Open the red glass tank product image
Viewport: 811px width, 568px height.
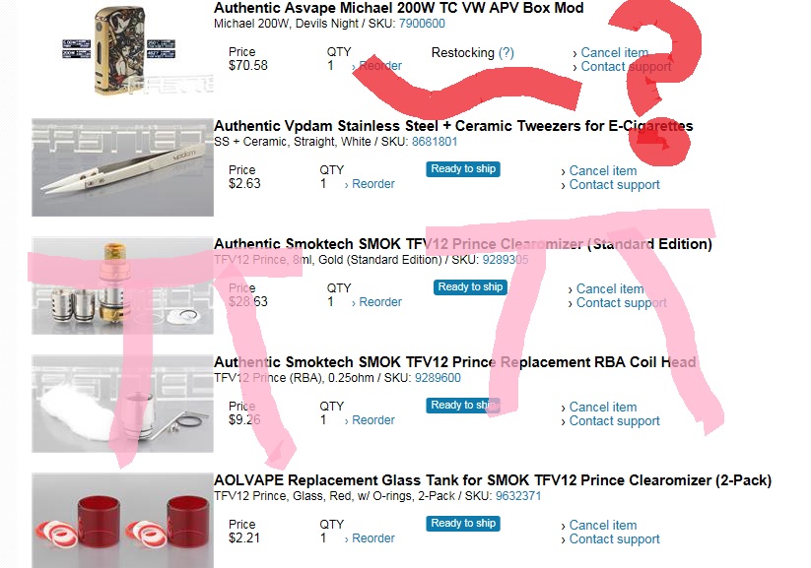point(122,521)
